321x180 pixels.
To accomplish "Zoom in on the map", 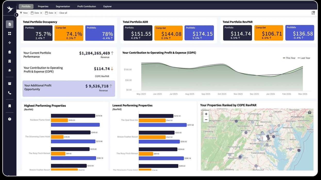I will 206,114.
